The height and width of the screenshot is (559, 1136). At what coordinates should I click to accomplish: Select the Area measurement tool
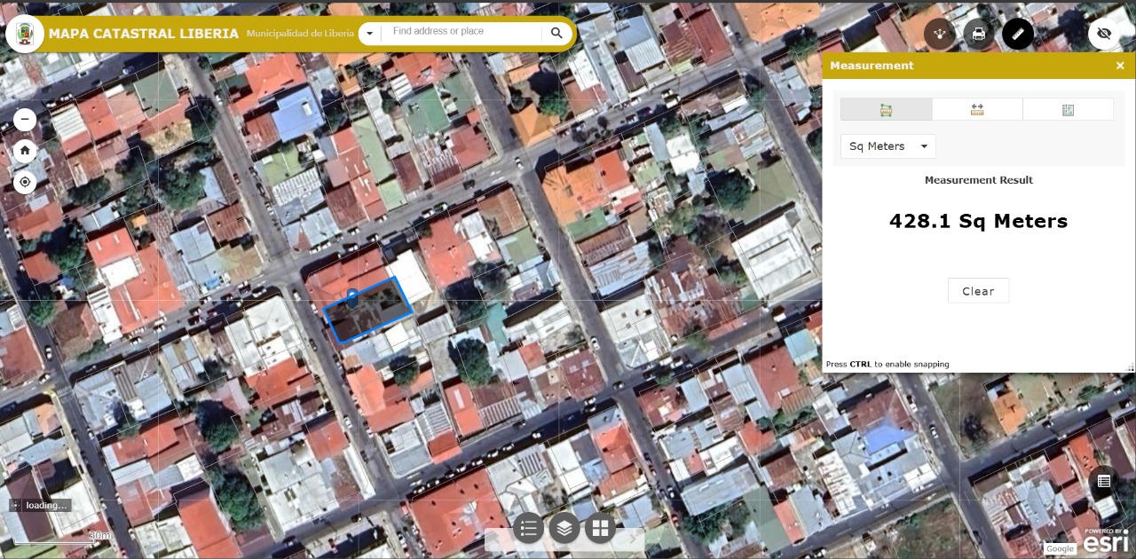tap(886, 109)
